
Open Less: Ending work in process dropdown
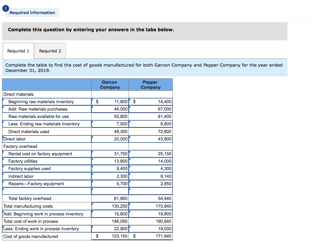[47, 229]
